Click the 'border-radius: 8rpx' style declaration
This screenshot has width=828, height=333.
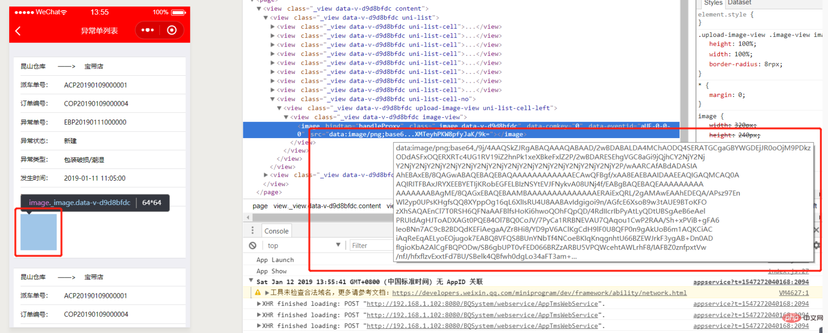(x=746, y=64)
